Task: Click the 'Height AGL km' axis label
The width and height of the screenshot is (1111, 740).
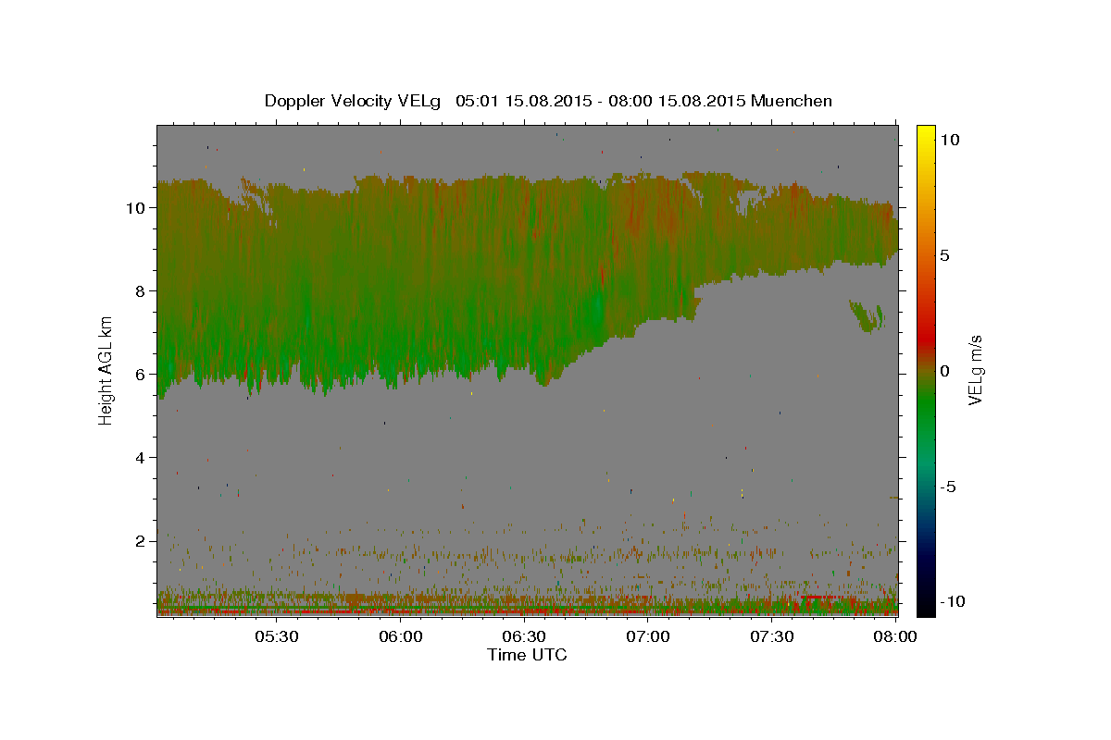Action: coord(106,370)
